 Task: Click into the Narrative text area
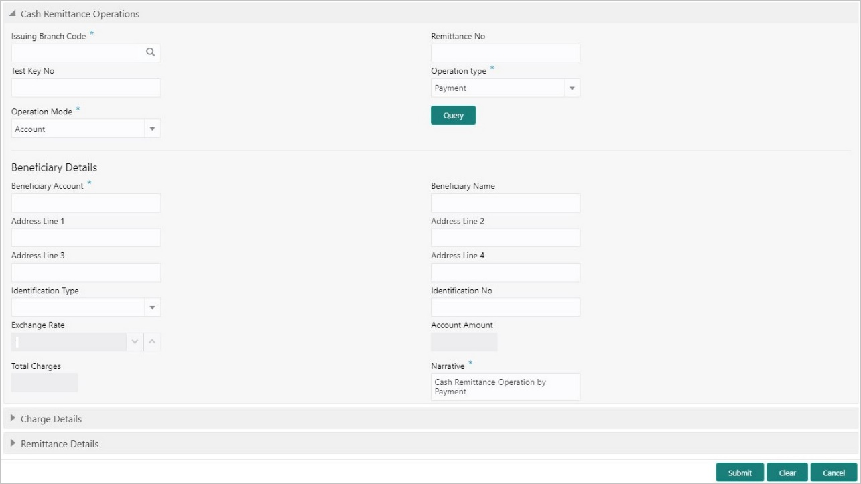point(505,387)
